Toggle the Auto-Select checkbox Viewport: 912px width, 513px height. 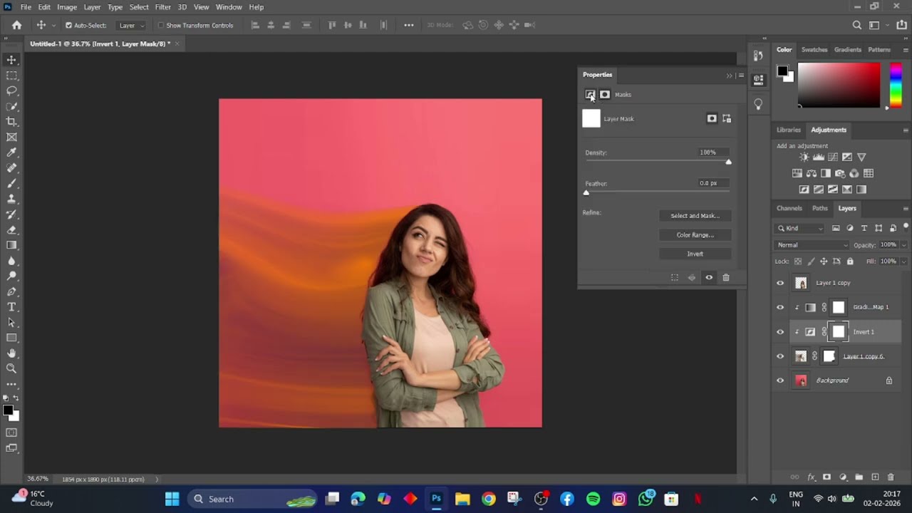(68, 25)
